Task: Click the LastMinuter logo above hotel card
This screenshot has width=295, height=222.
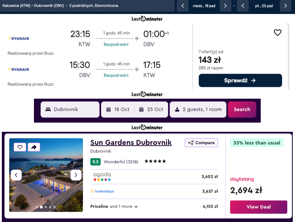Action: click(x=147, y=127)
